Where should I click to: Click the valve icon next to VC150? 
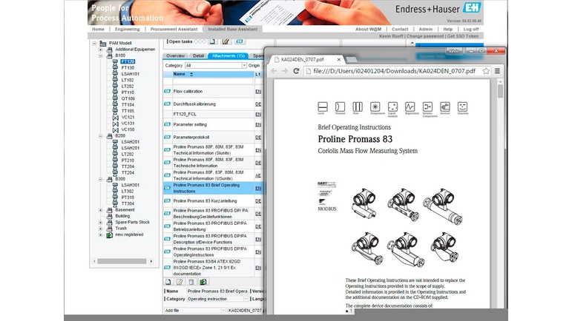point(115,129)
